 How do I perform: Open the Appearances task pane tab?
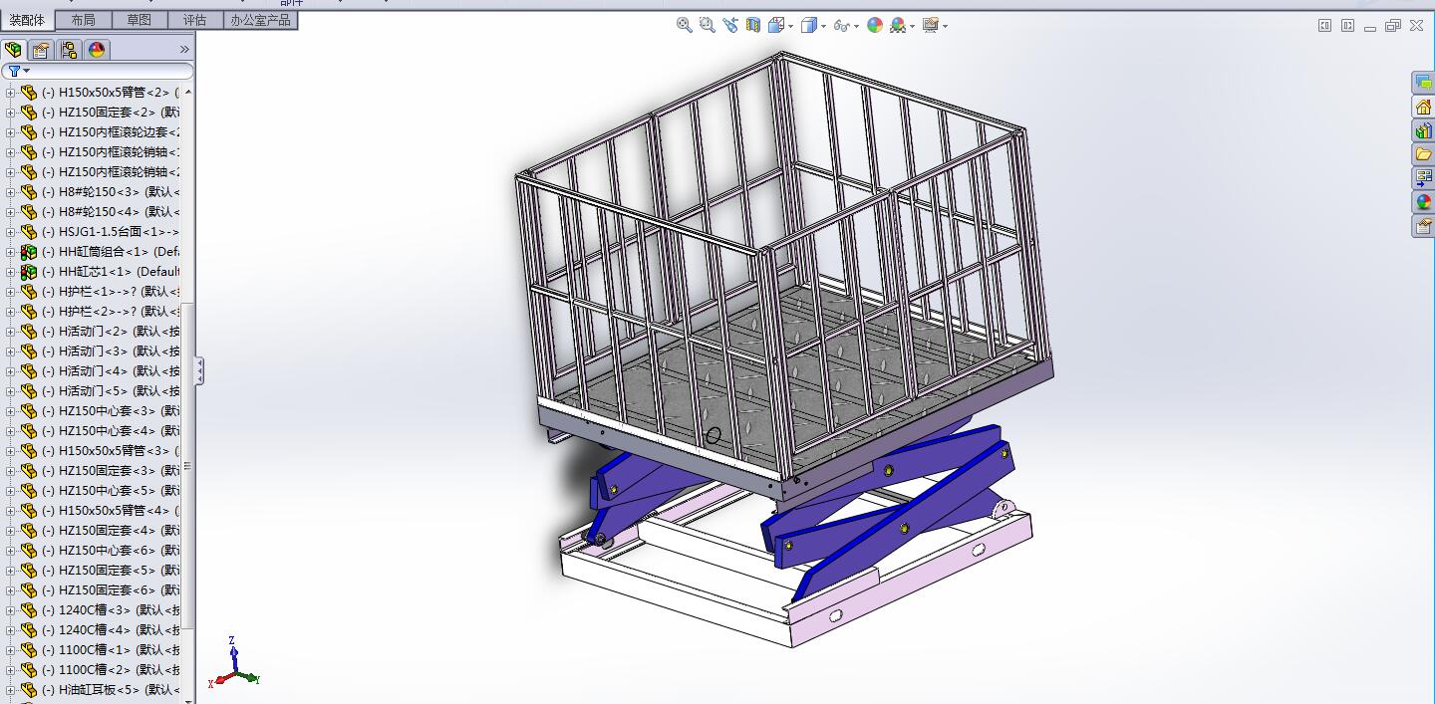(1423, 202)
